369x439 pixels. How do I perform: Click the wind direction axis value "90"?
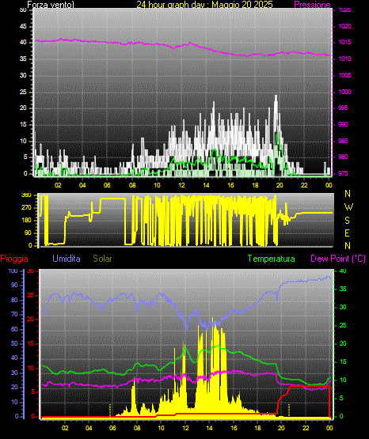(x=29, y=233)
